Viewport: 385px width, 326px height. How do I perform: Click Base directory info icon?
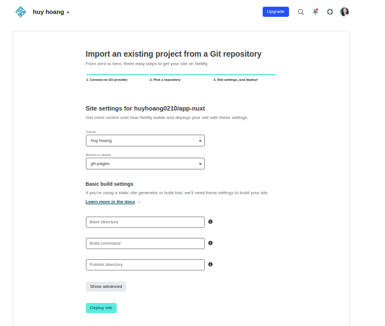[210, 222]
